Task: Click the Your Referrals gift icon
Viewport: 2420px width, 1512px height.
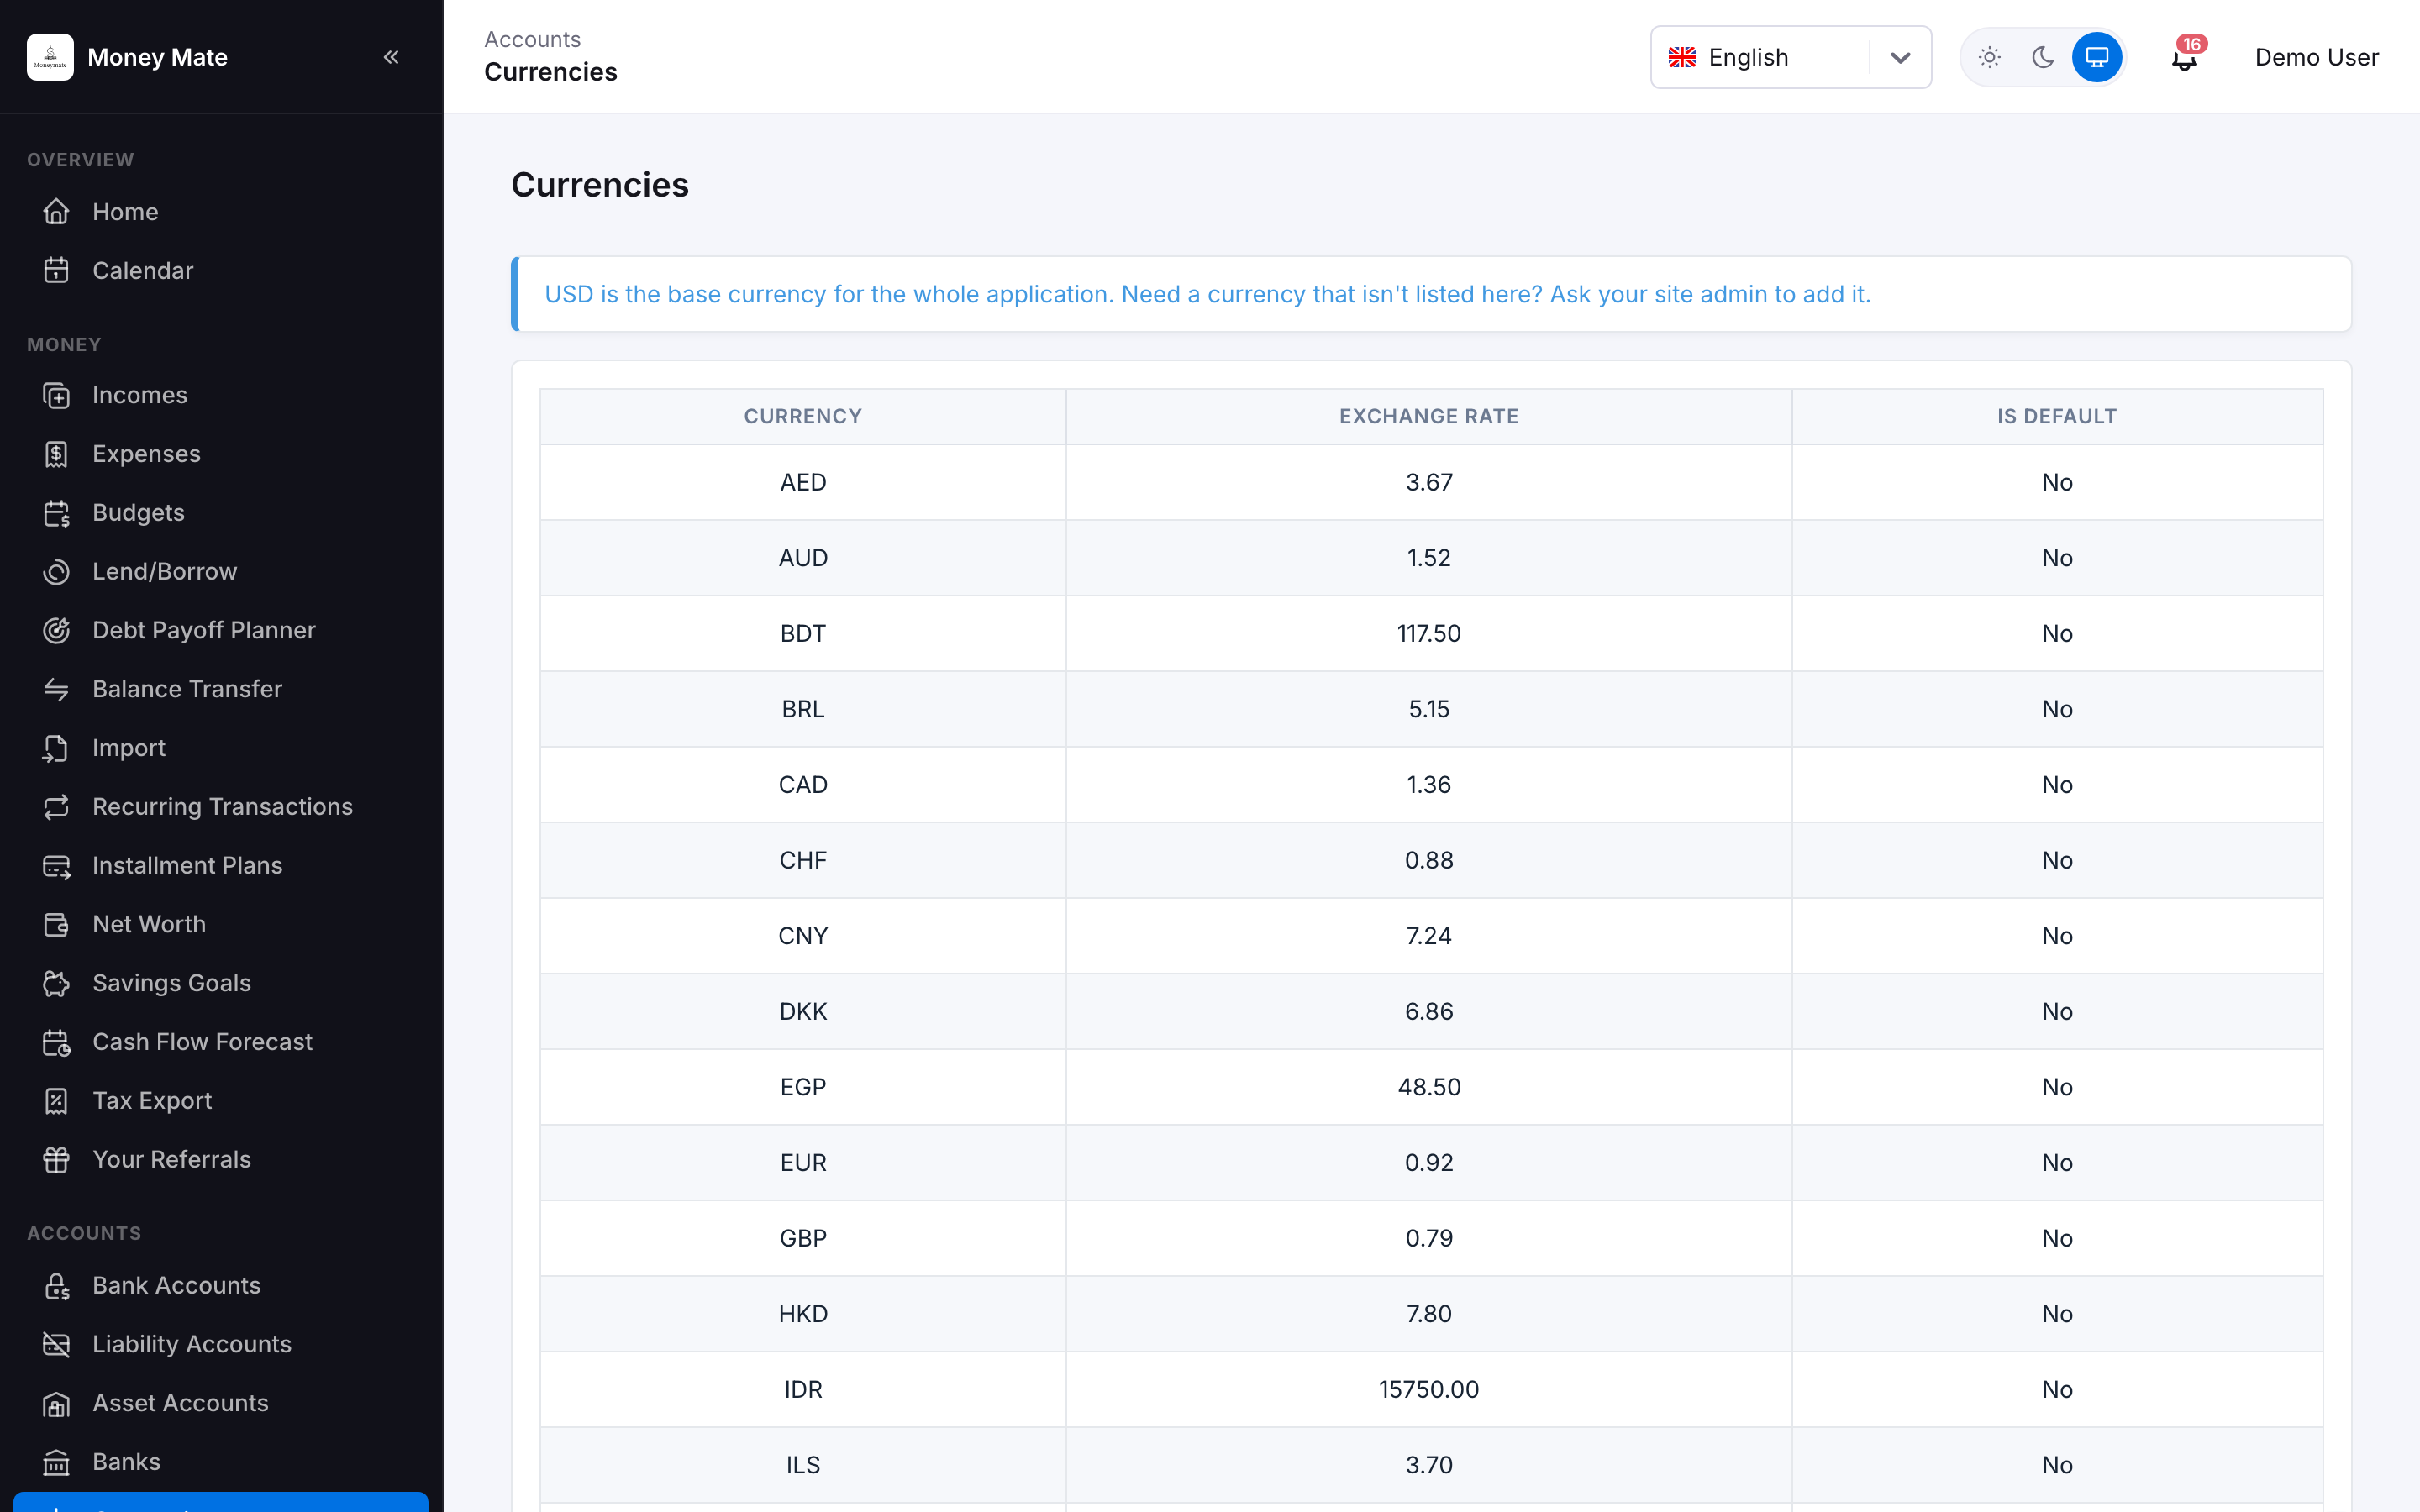Action: point(56,1159)
